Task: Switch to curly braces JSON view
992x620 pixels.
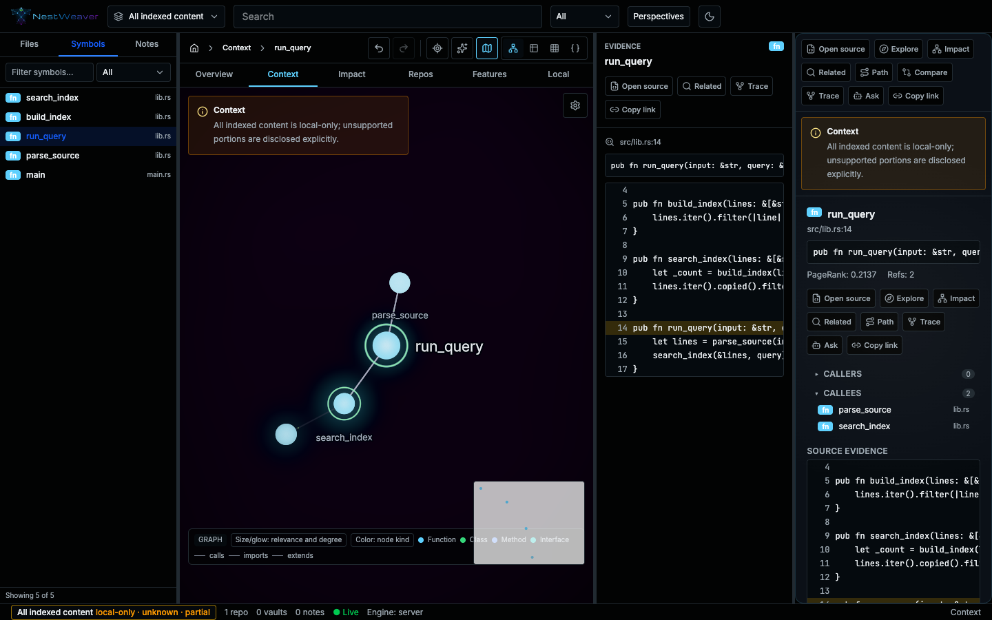Action: point(575,48)
